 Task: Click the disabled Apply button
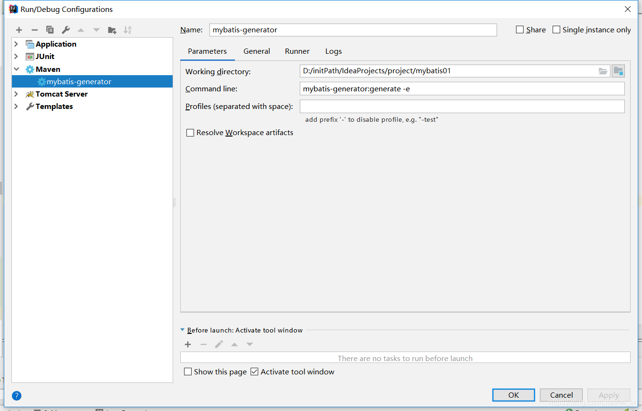(x=609, y=395)
